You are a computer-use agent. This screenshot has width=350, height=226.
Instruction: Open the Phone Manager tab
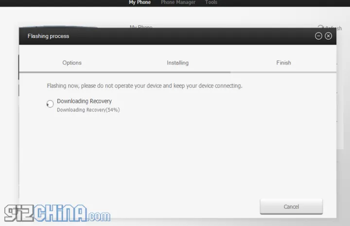[178, 3]
